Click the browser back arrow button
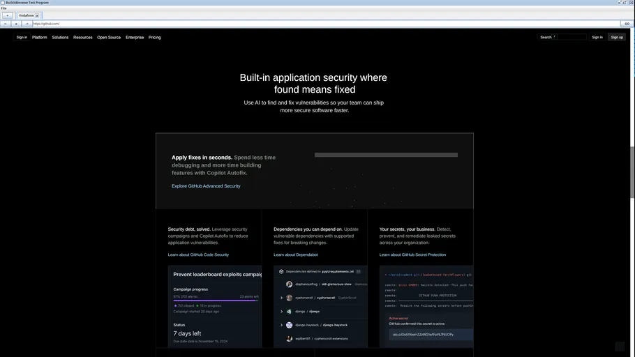The image size is (635, 357). point(6,24)
